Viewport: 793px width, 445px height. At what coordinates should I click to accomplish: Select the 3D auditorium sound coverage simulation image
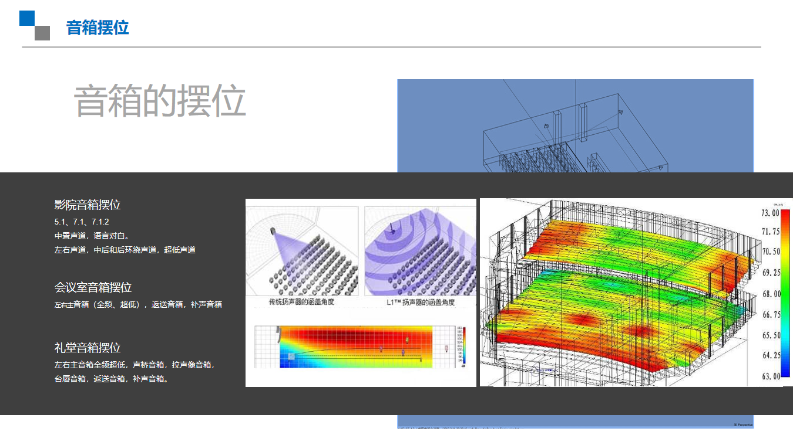(x=636, y=293)
